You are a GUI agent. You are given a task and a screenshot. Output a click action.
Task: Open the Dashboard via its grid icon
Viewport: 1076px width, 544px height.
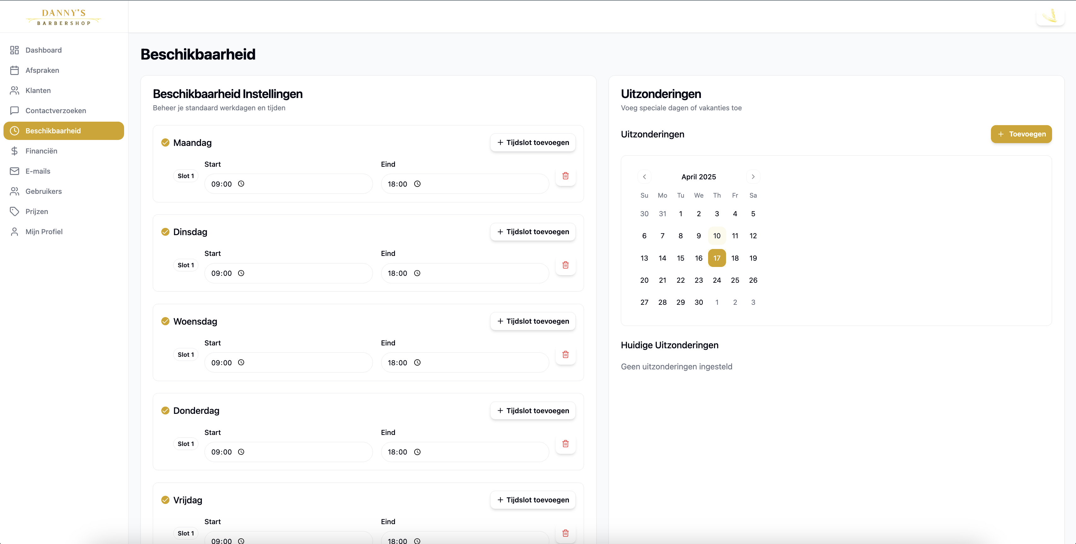(14, 50)
